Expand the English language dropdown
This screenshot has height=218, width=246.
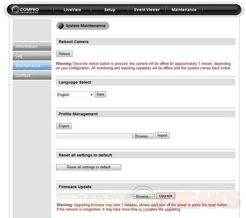[x=75, y=95]
